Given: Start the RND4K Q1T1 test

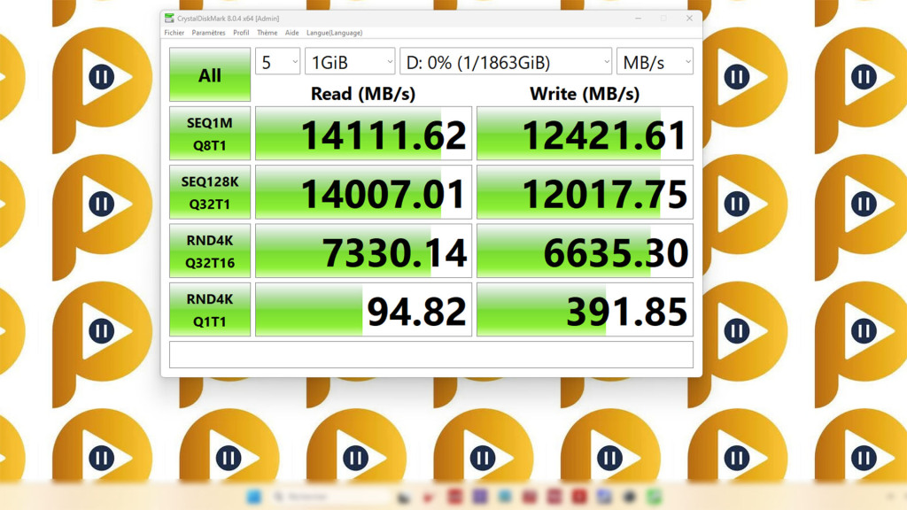Looking at the screenshot, I should point(209,310).
